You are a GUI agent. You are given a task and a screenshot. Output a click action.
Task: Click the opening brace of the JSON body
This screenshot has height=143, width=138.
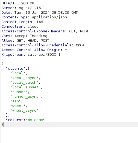[2, 64]
